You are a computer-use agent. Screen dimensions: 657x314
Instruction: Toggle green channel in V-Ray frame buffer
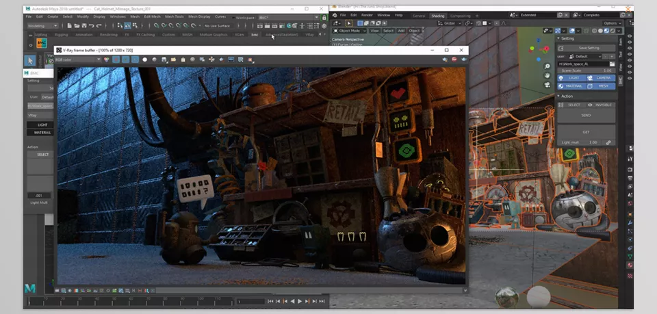pyautogui.click(x=125, y=60)
